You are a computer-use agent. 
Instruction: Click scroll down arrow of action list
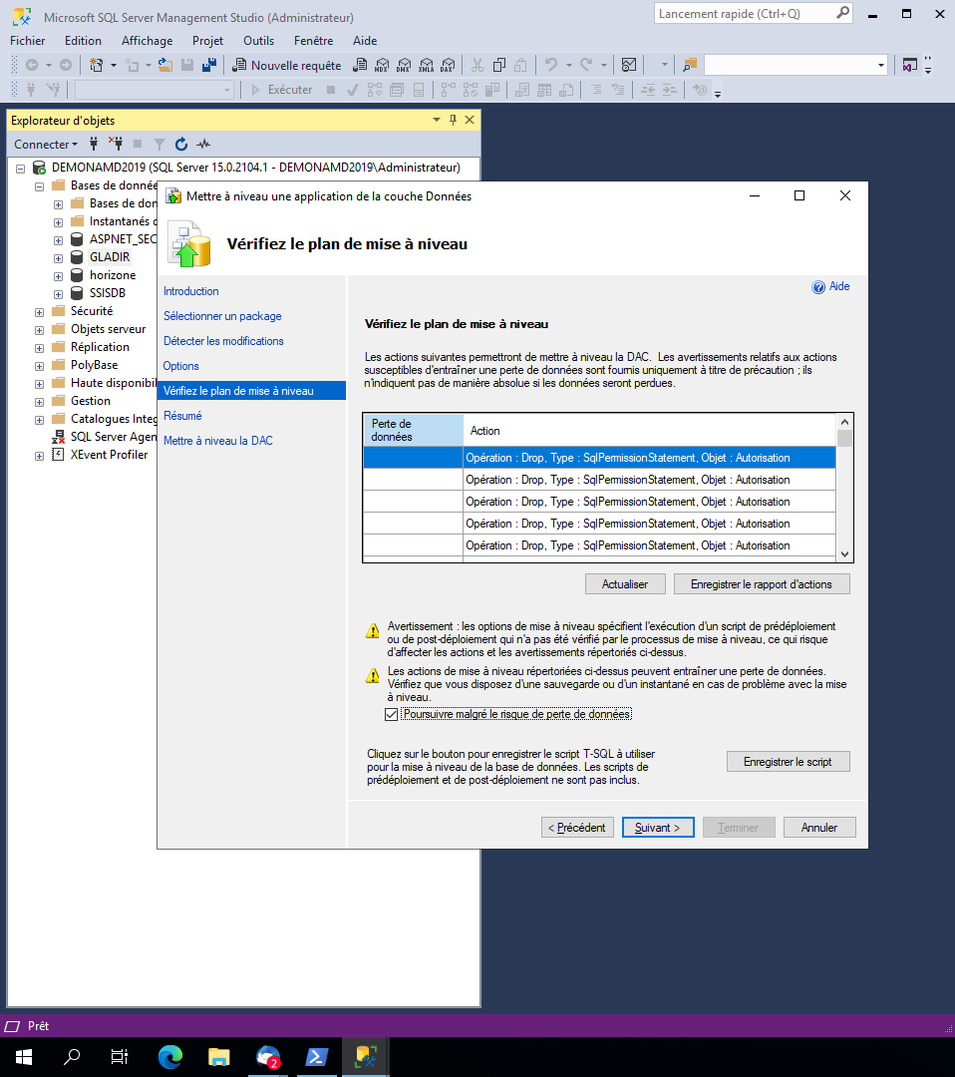coord(844,554)
